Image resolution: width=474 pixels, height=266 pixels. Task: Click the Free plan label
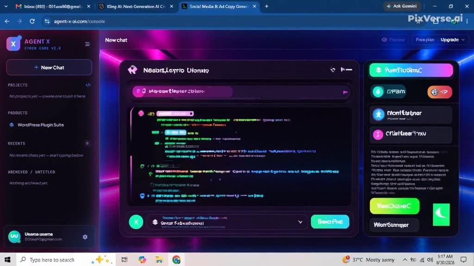pos(425,40)
